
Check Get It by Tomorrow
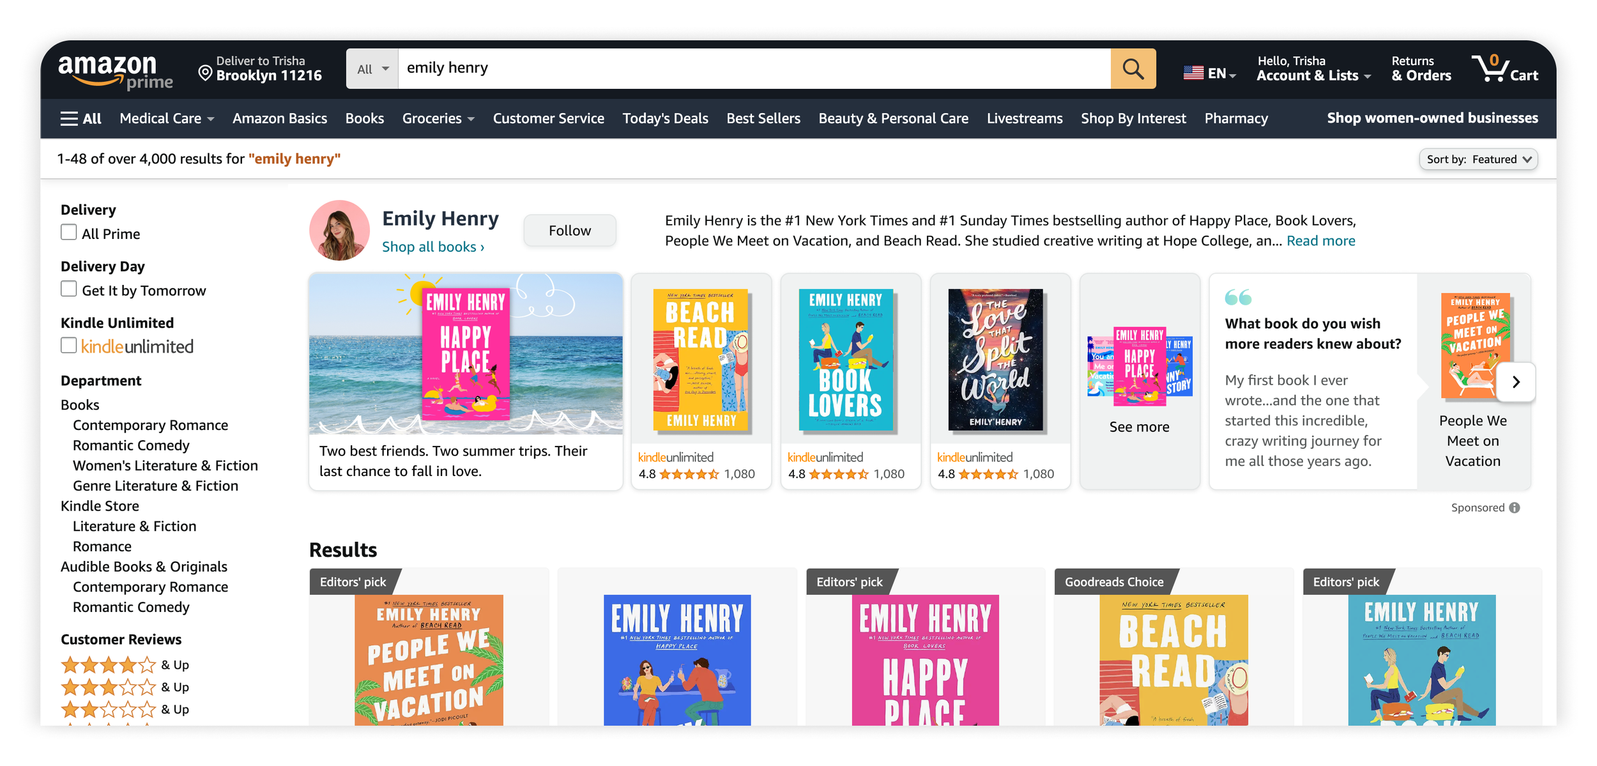69,289
